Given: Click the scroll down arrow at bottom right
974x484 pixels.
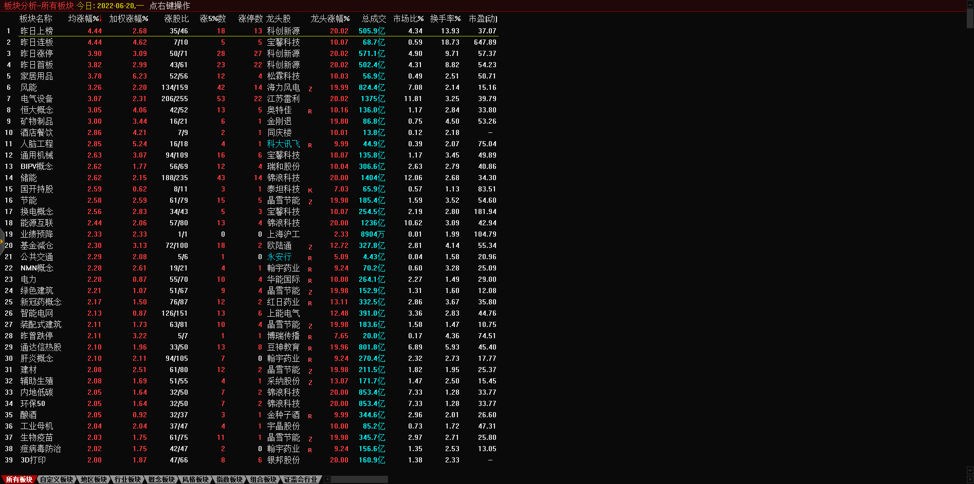Looking at the screenshot, I should 970,471.
